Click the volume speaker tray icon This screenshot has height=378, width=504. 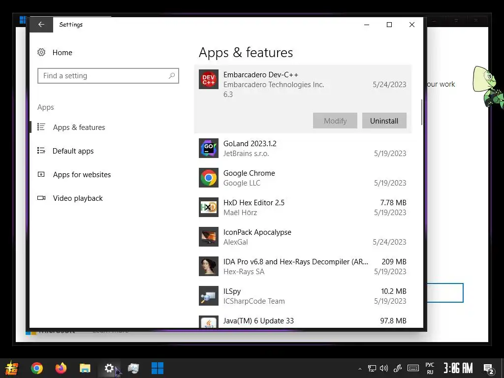click(x=384, y=368)
